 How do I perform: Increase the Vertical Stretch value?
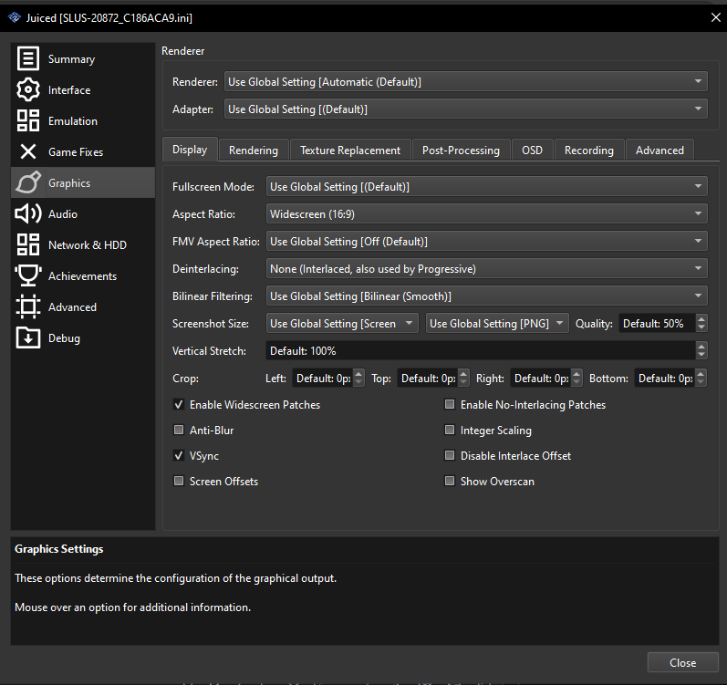pyautogui.click(x=701, y=346)
